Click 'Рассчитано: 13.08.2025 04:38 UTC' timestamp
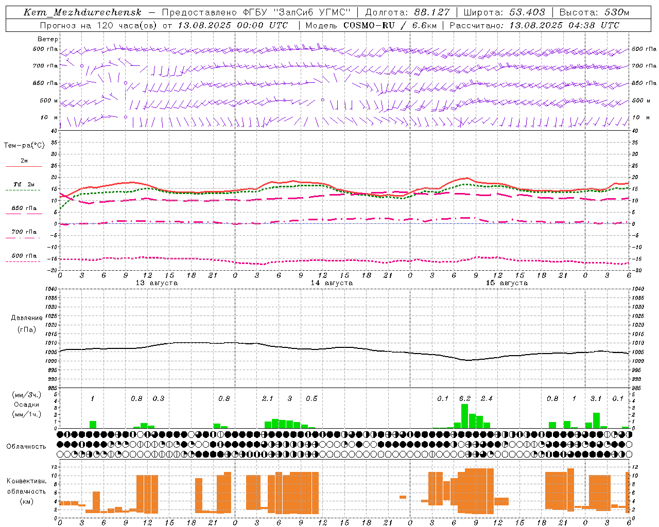This screenshot has height=527, width=659. tap(534, 25)
